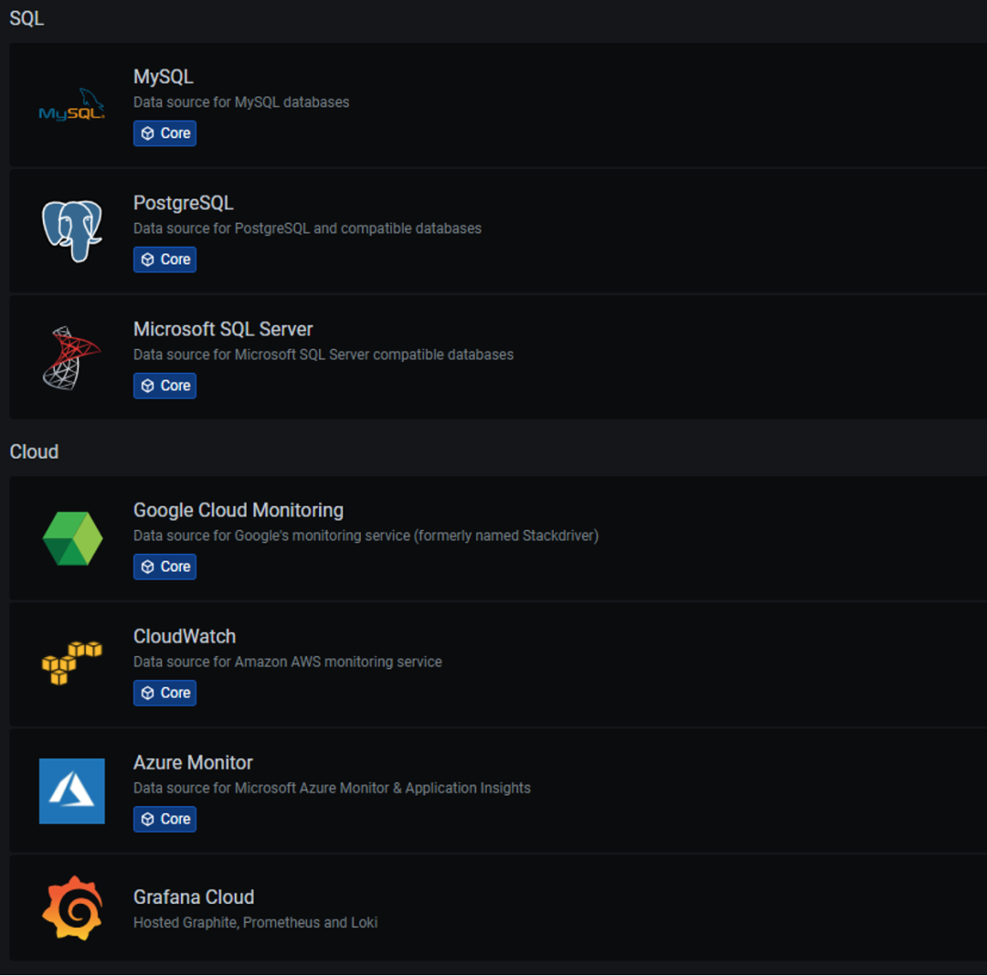987x976 pixels.
Task: Select the PostgreSQL data source title
Action: point(183,203)
